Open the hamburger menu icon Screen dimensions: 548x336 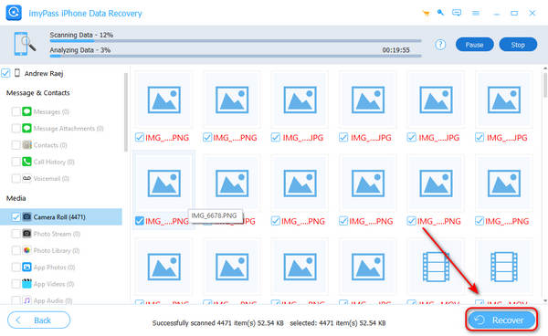[475, 14]
